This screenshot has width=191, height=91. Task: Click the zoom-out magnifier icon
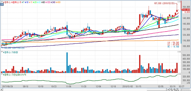(x=172, y=89)
